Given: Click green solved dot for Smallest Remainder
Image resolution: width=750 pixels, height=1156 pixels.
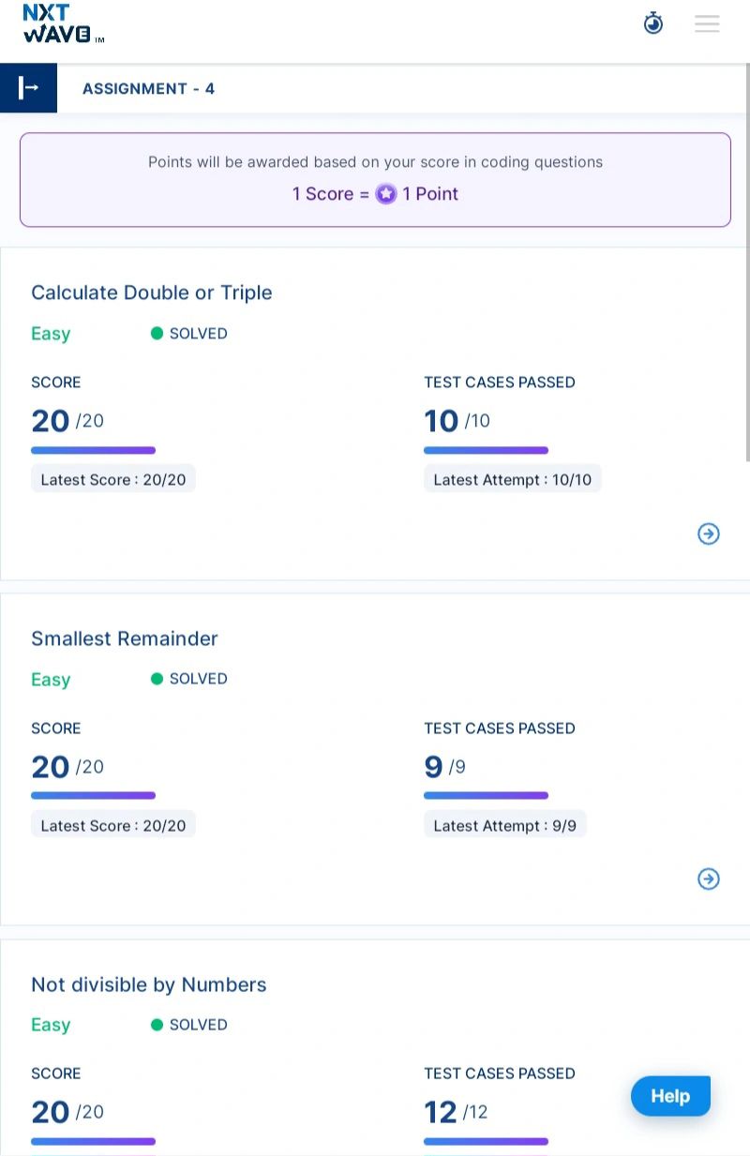Looking at the screenshot, I should pos(157,679).
